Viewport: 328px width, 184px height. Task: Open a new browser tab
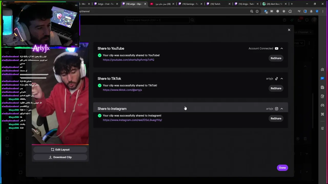tap(292, 4)
